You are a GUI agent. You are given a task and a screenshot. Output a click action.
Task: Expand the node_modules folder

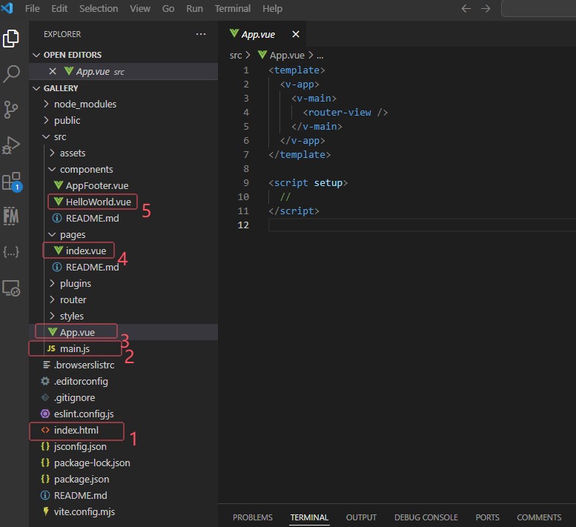(85, 104)
